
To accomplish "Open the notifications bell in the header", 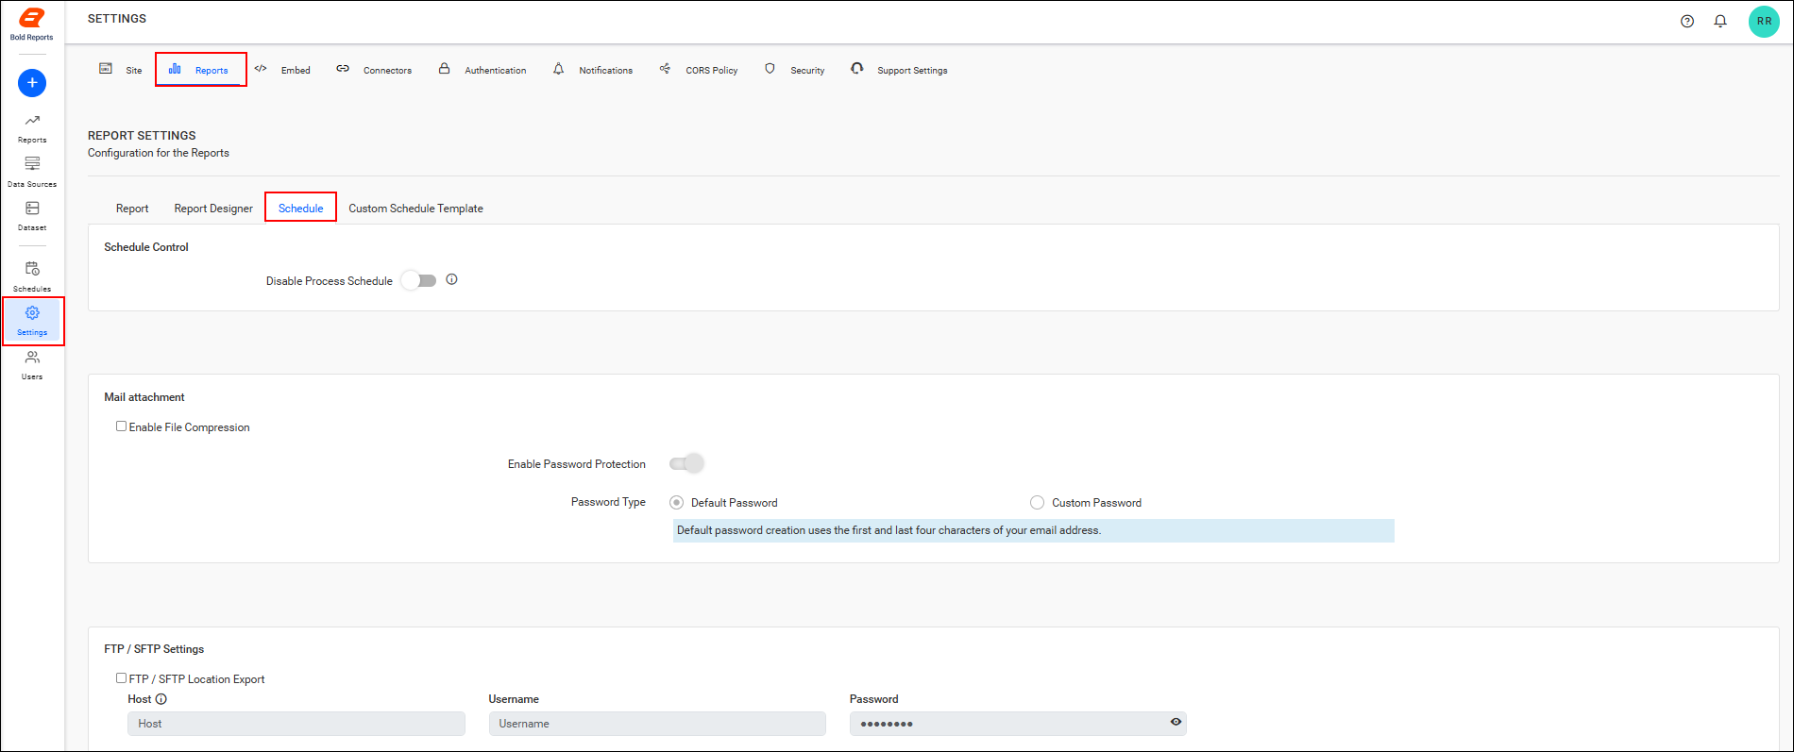I will click(x=1720, y=21).
